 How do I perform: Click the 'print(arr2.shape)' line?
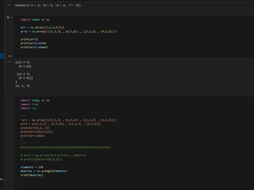click(x=34, y=47)
